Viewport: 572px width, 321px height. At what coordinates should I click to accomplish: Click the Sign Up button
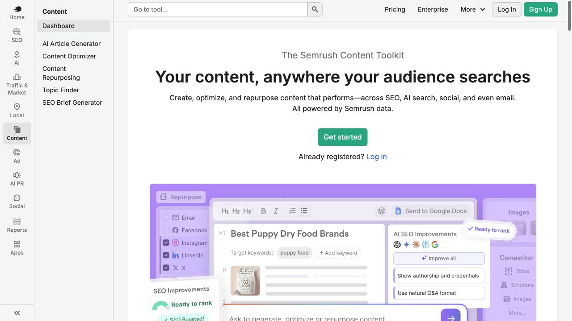541,9
